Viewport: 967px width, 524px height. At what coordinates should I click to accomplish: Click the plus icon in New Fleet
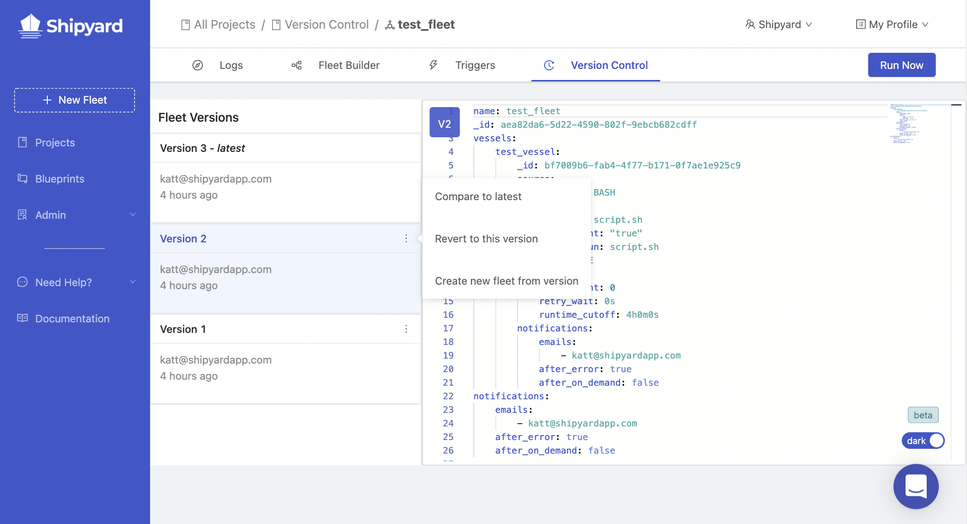tap(47, 100)
